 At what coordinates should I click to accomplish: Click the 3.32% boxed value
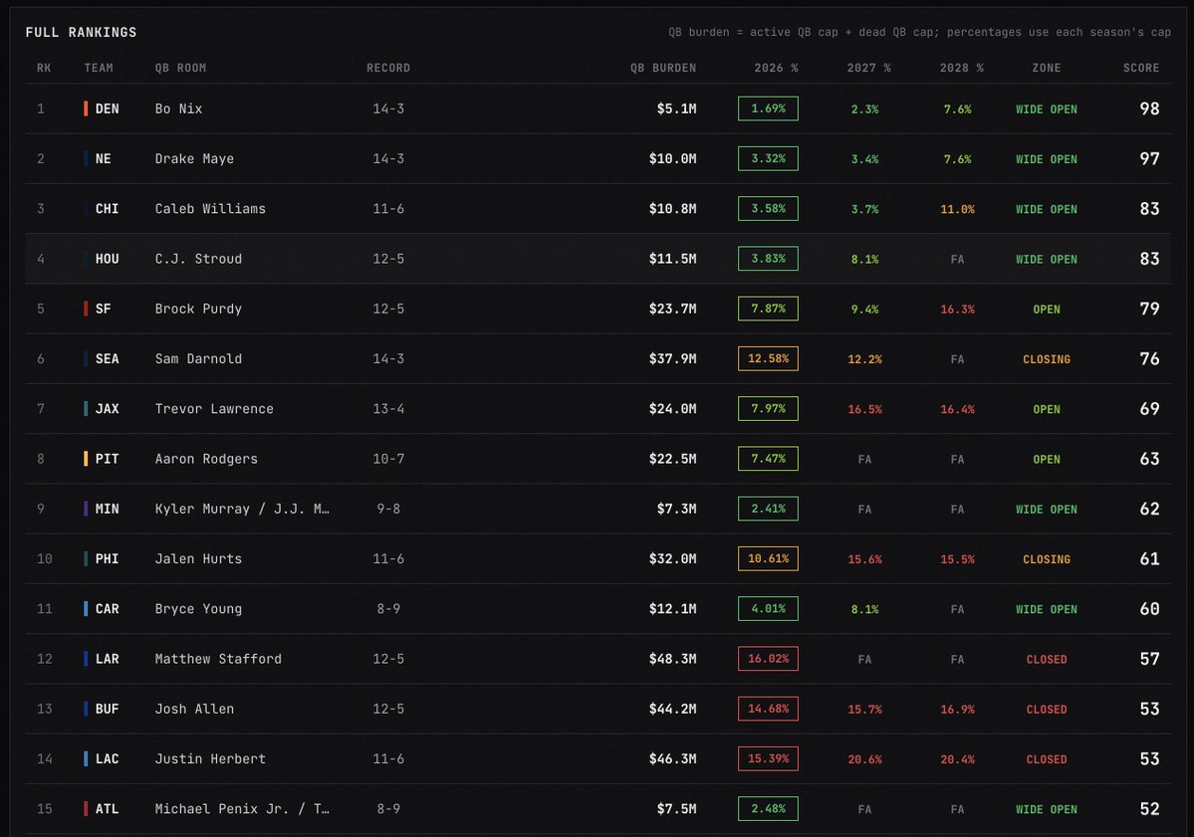(x=768, y=158)
